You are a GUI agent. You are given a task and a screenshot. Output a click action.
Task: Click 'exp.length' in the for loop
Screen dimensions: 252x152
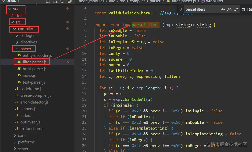click(x=148, y=88)
